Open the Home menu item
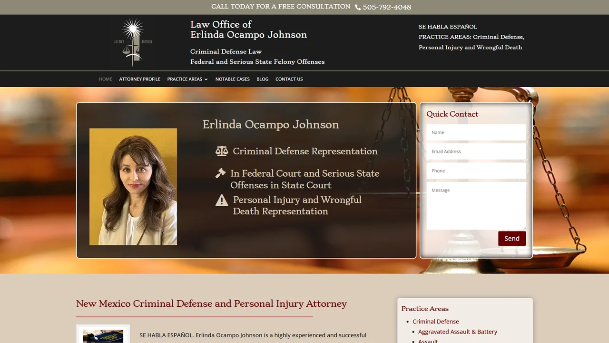The height and width of the screenshot is (343, 609). [x=106, y=79]
